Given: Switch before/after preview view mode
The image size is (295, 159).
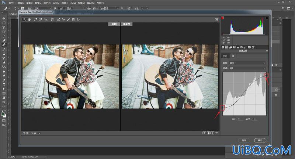Looking at the screenshot, I should point(204,133).
